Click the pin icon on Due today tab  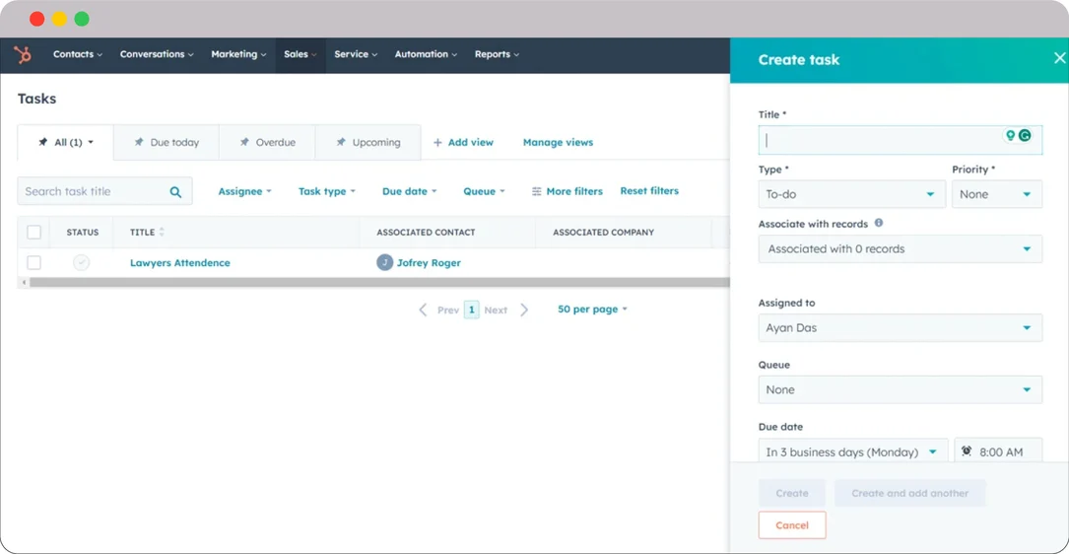139,143
